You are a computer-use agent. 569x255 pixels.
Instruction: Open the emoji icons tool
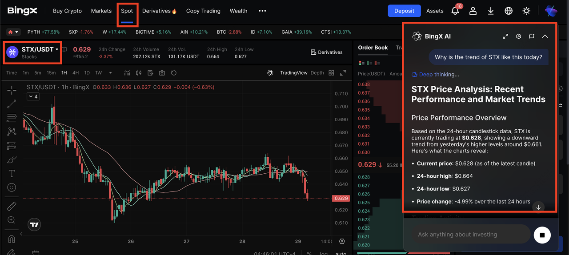click(x=12, y=187)
